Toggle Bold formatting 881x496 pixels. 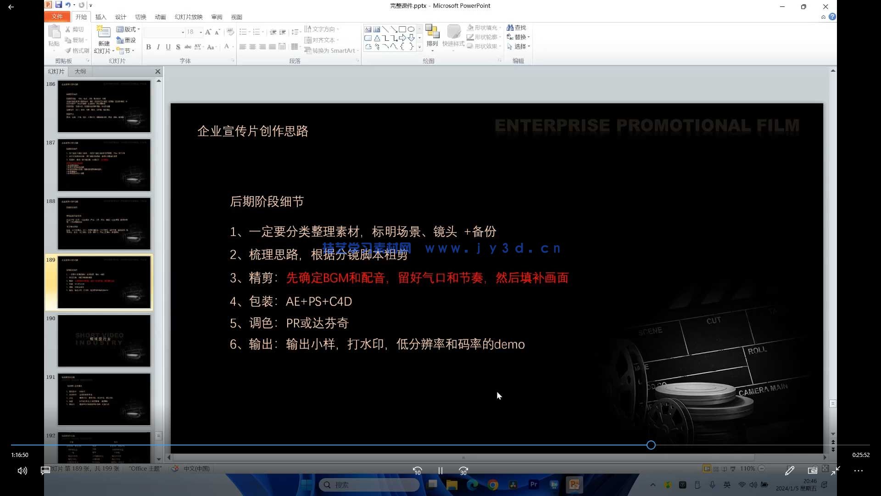click(148, 47)
